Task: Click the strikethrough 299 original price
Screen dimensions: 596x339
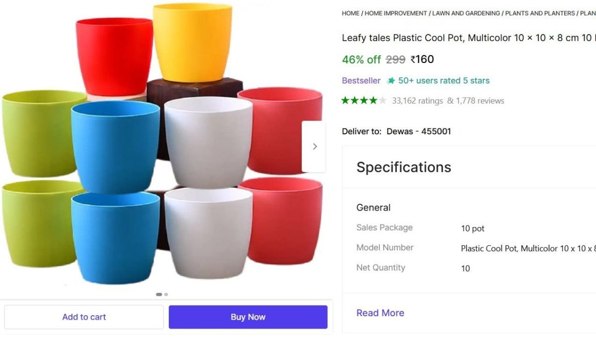Action: coord(394,59)
